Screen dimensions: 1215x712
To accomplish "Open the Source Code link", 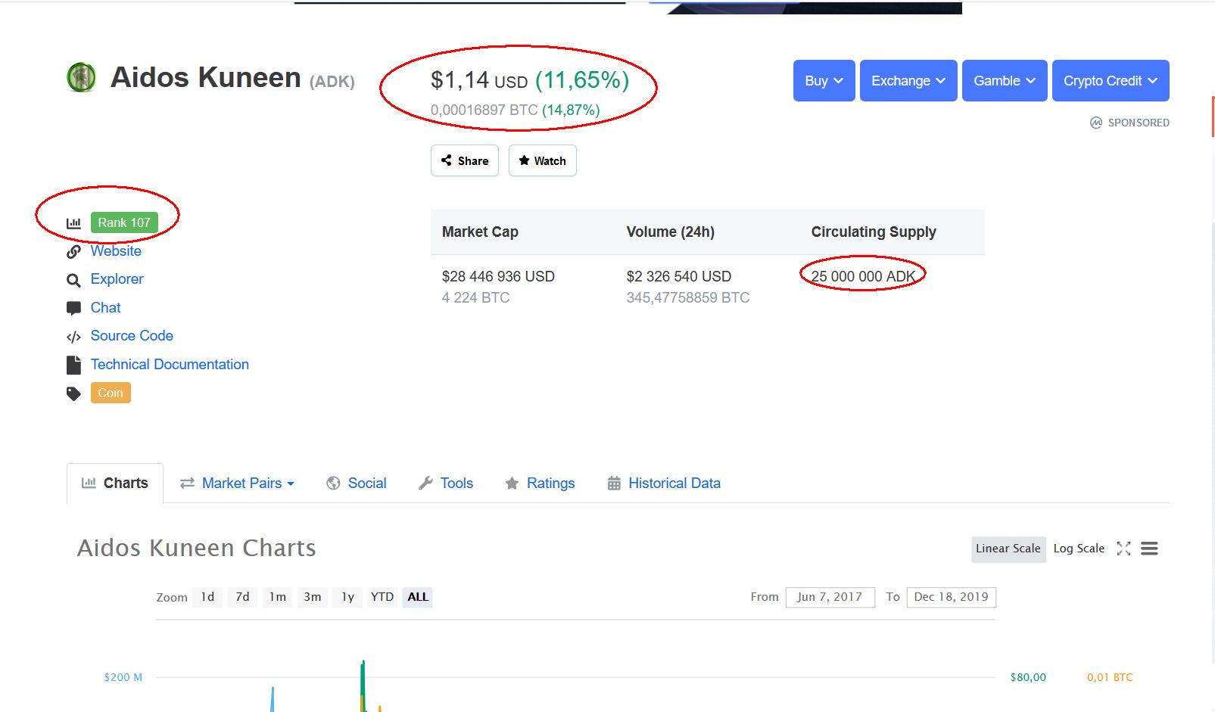I will tap(132, 335).
